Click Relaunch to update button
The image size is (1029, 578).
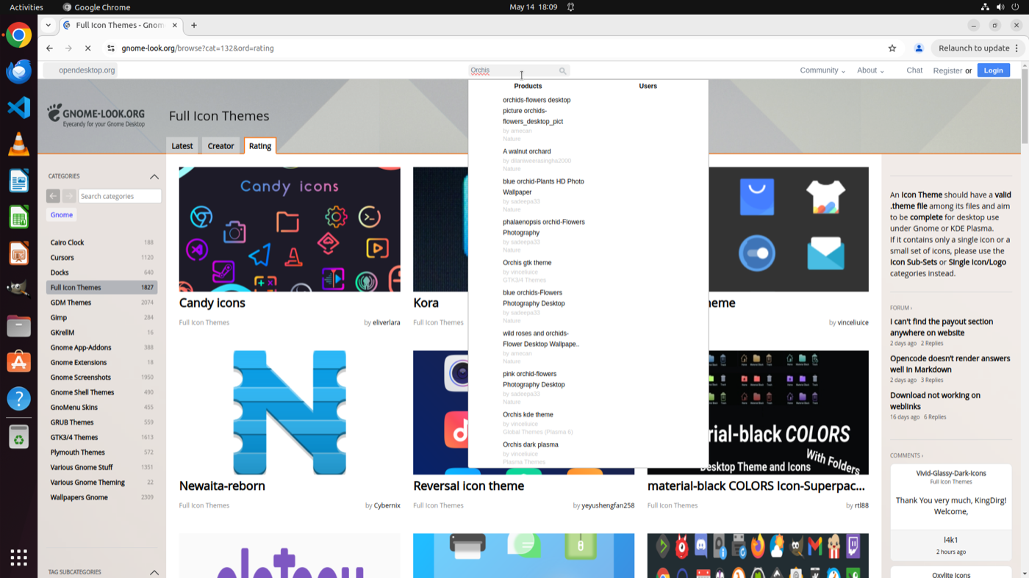974,48
